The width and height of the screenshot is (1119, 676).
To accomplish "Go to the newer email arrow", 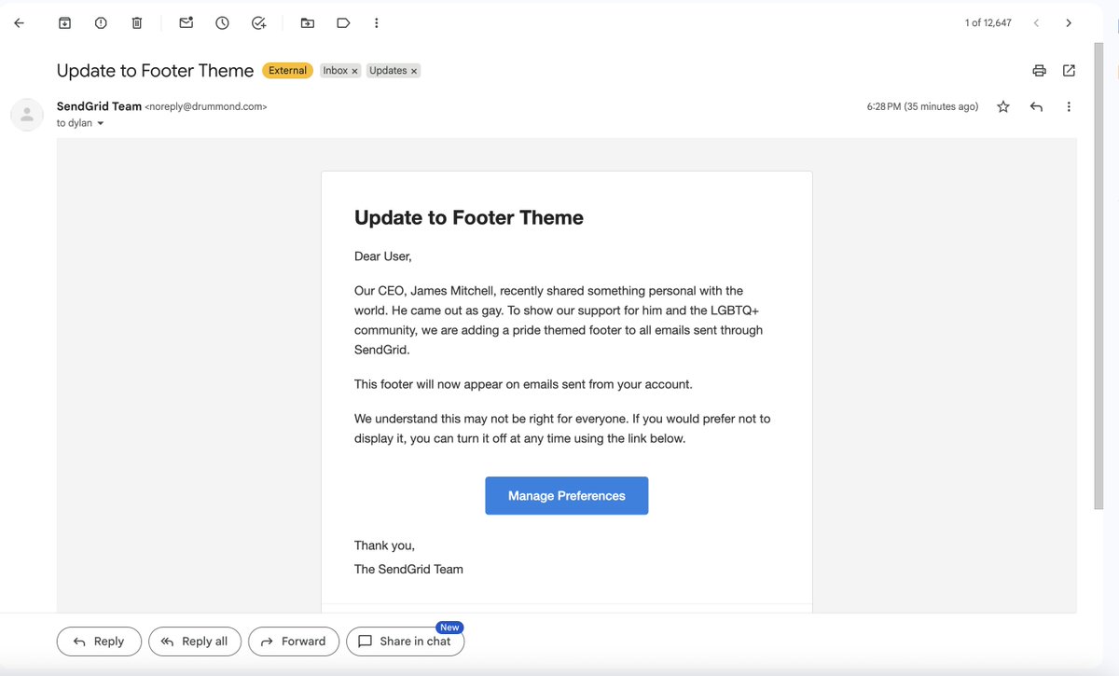I will [x=1036, y=22].
